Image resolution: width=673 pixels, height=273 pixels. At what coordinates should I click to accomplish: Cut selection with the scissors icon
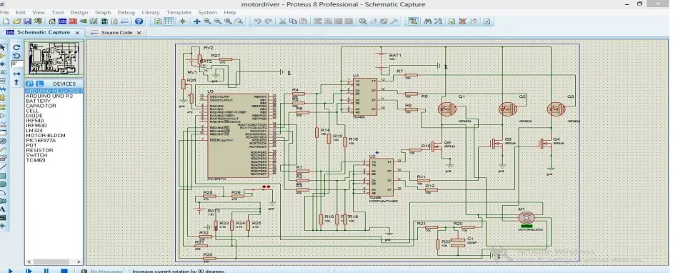(283, 21)
